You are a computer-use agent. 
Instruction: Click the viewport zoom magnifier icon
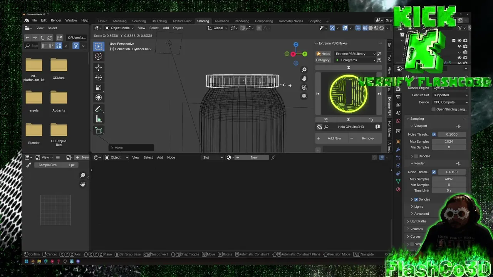coord(304,70)
